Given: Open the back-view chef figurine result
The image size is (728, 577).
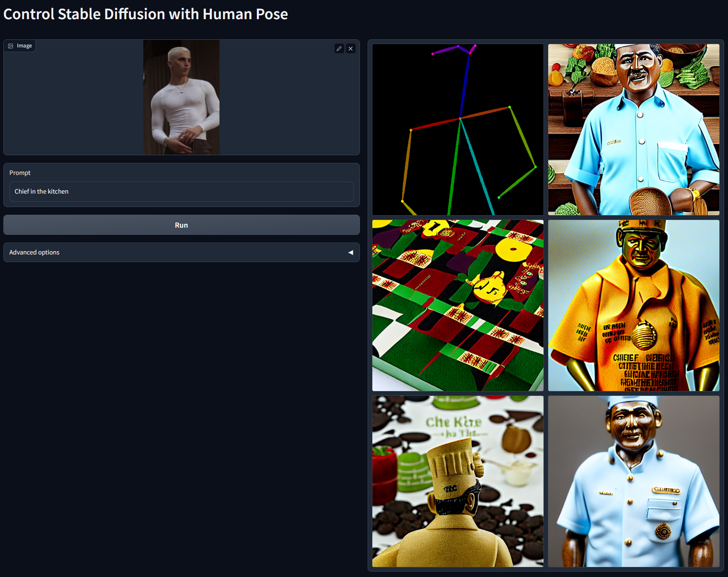Looking at the screenshot, I should point(458,481).
